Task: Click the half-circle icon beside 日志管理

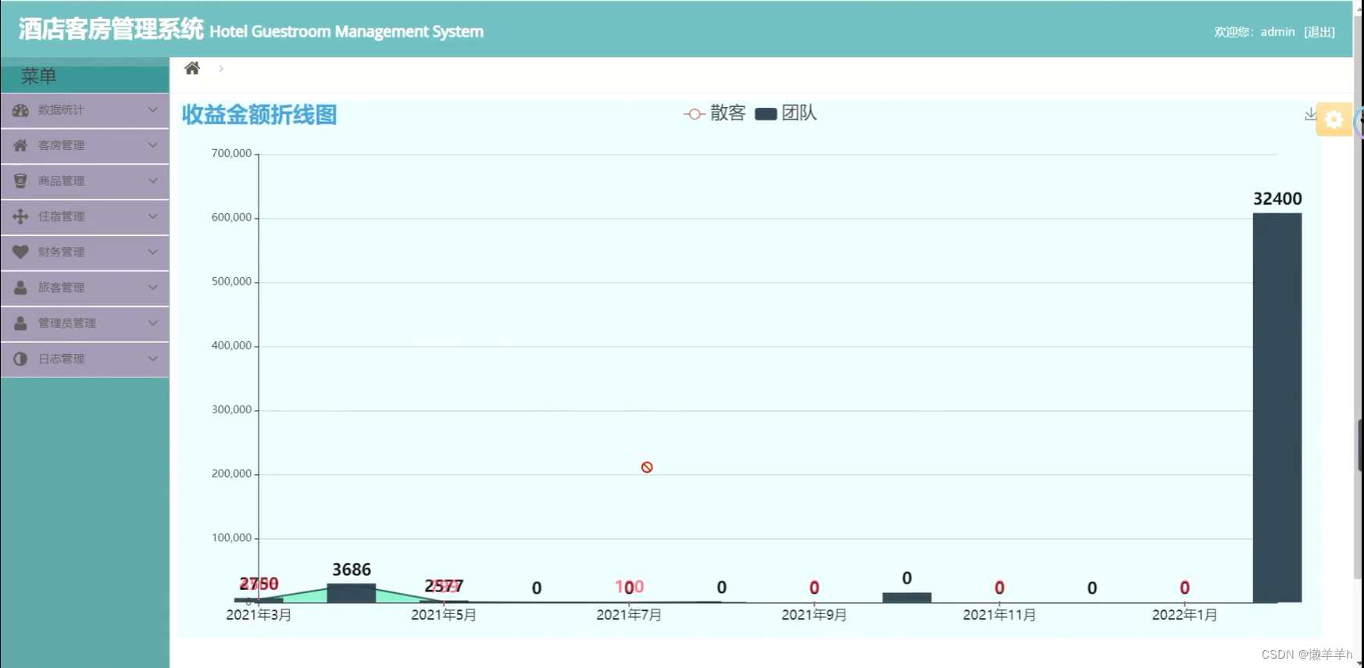Action: click(x=20, y=359)
